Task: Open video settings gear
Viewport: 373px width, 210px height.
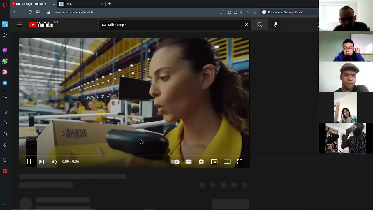Action: (201, 162)
